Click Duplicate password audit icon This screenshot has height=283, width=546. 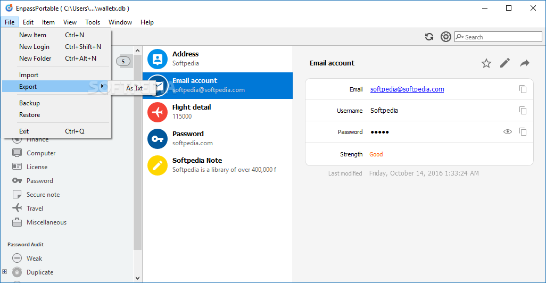click(x=17, y=272)
